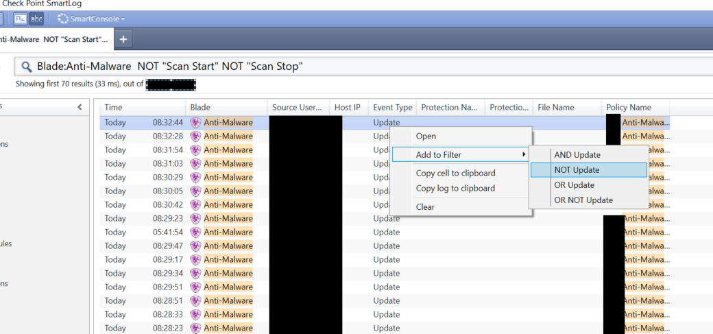This screenshot has width=713, height=334.
Task: Collapse the left side panel with chevron
Action: [80, 108]
